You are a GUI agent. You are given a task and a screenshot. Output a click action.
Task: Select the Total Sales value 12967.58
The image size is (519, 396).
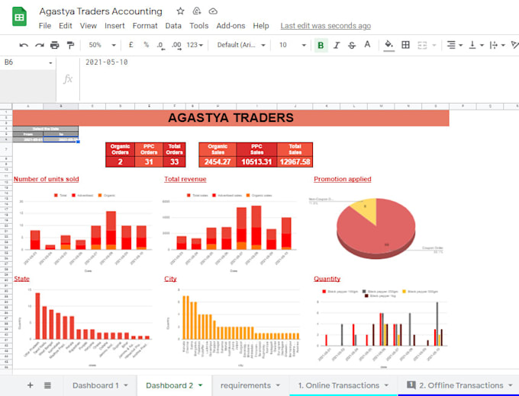pos(295,162)
